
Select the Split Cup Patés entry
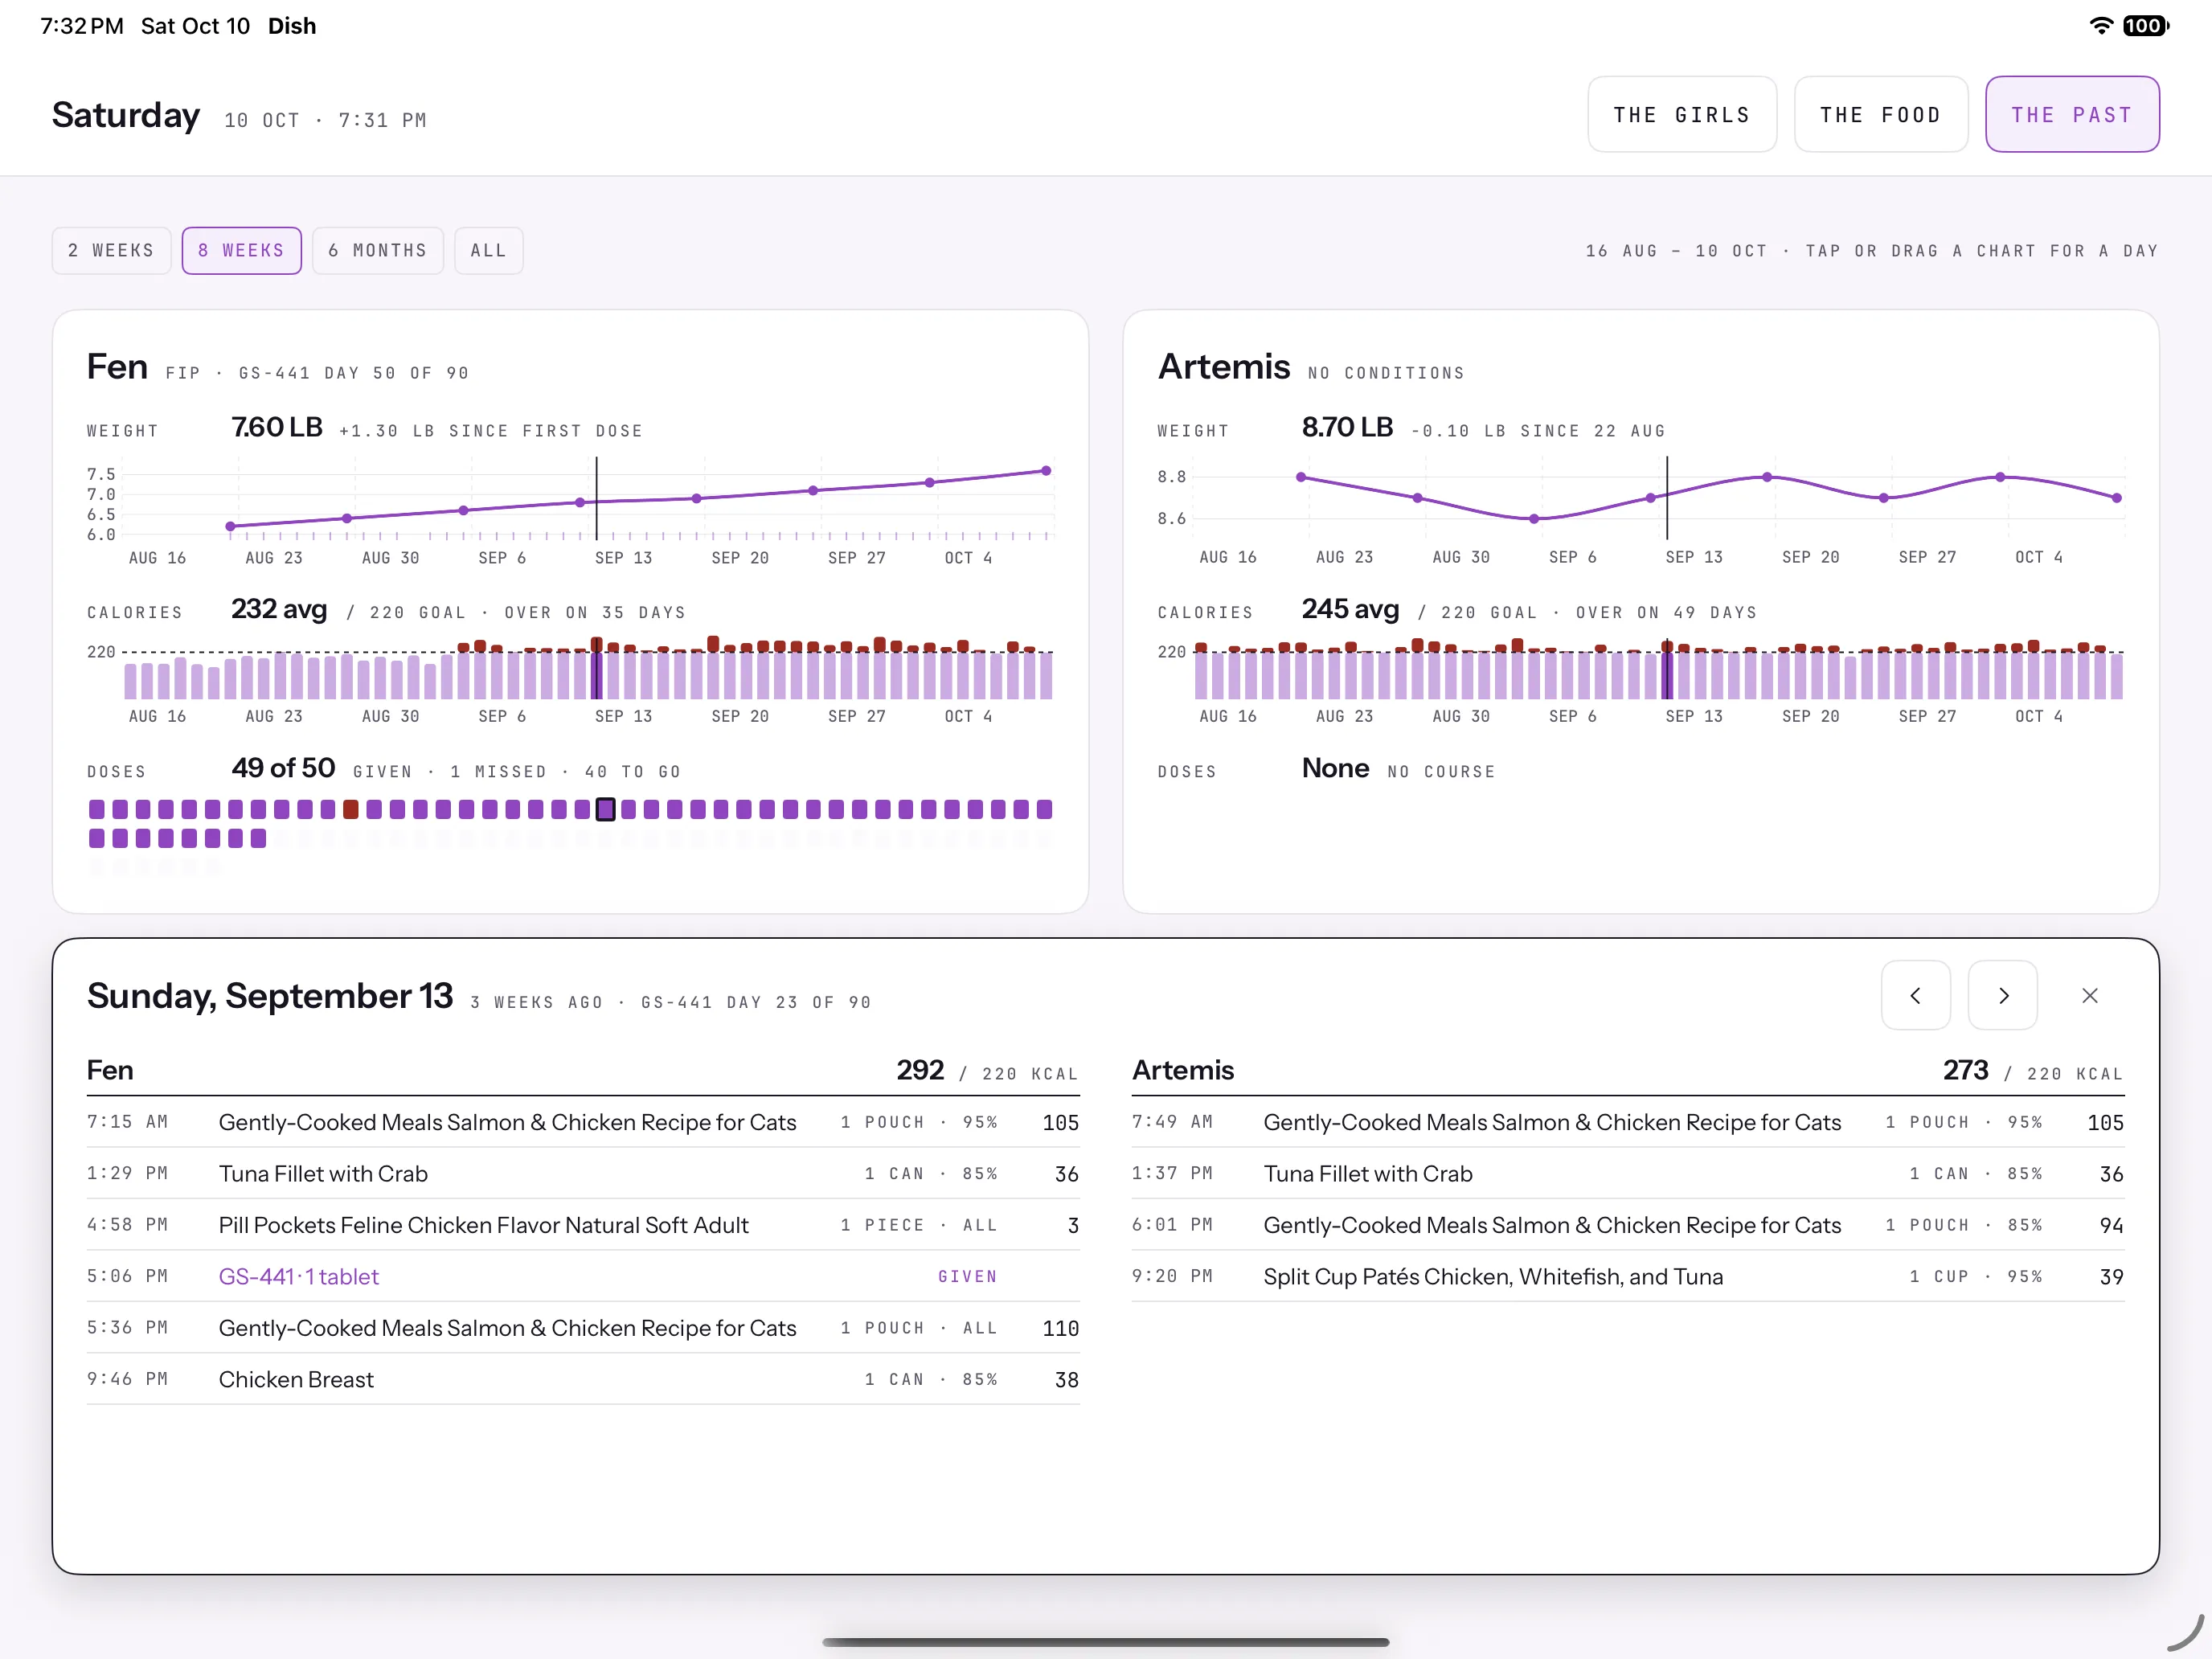tap(1628, 1276)
